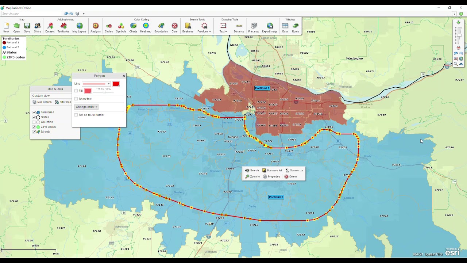Screen dimensions: 467x263
Task: Click the Search map field
Action: click(x=31, y=14)
